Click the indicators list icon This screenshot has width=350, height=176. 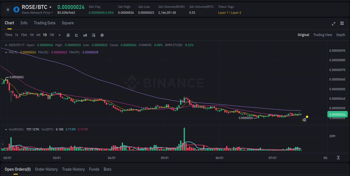[x=94, y=35]
